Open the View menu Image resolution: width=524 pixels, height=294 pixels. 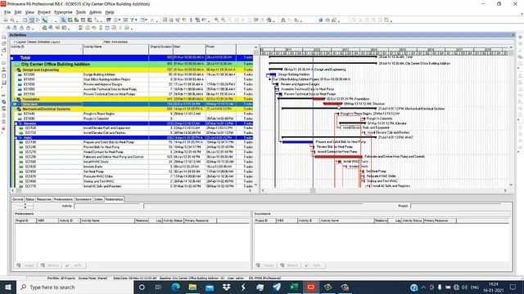coord(29,12)
